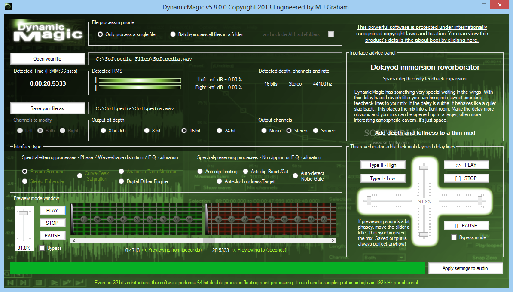Click PAUSE in the Preview mode window
Image resolution: width=513 pixels, height=292 pixels.
pyautogui.click(x=52, y=235)
